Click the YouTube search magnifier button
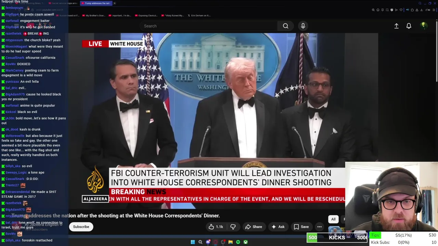 285,26
